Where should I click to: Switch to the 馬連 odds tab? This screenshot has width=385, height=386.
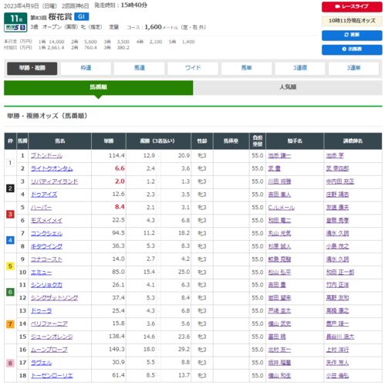[x=140, y=68]
